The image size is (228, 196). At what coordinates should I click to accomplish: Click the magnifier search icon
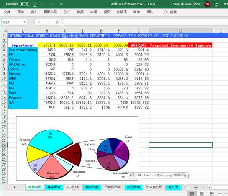[x=165, y=12]
